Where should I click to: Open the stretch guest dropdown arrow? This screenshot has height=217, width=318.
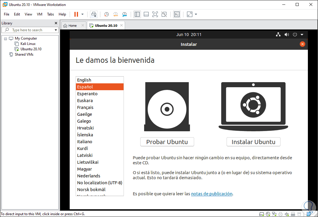(x=196, y=14)
